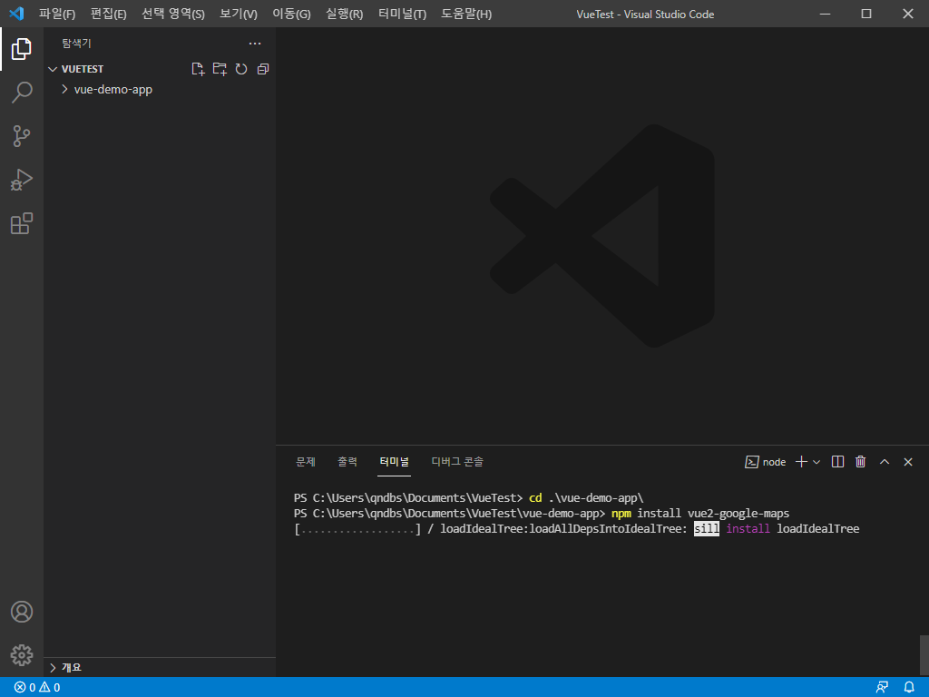The height and width of the screenshot is (697, 929).
Task: Minimize the VS Code window
Action: pos(825,14)
